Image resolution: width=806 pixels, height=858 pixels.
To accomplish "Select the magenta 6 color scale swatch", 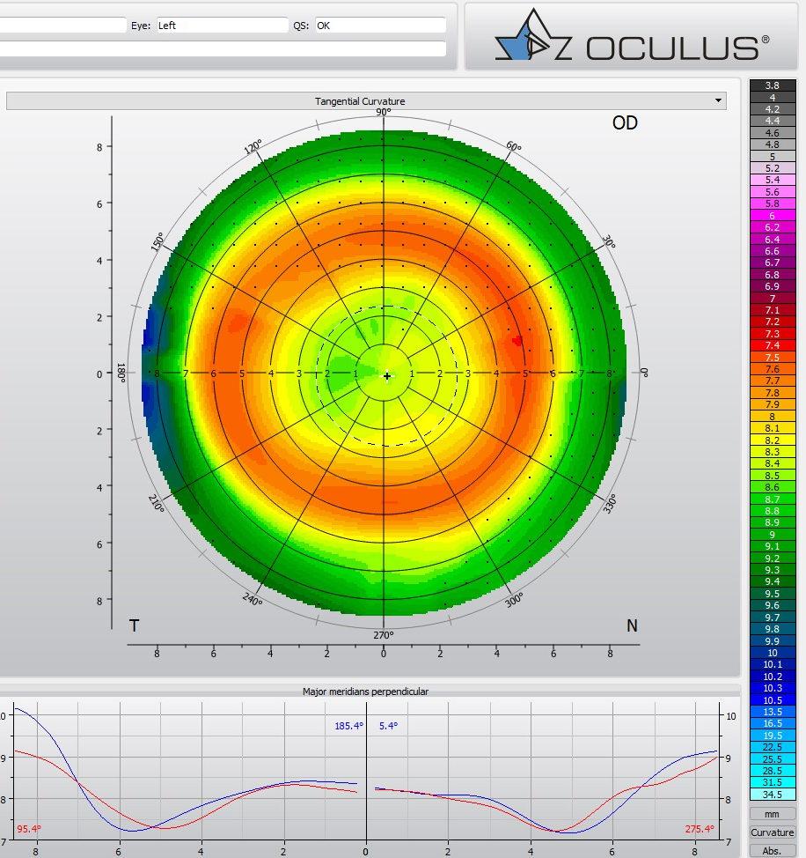I will pyautogui.click(x=773, y=216).
